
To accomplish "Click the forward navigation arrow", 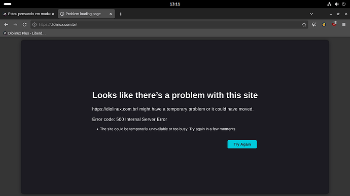I will pyautogui.click(x=15, y=24).
